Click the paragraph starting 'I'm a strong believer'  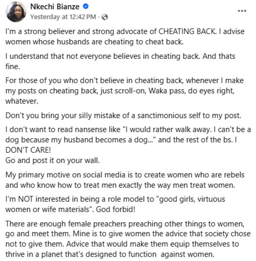click(125, 37)
